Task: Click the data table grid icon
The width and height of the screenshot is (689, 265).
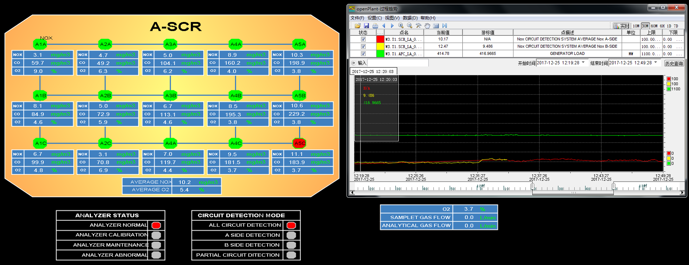Action: [x=436, y=26]
